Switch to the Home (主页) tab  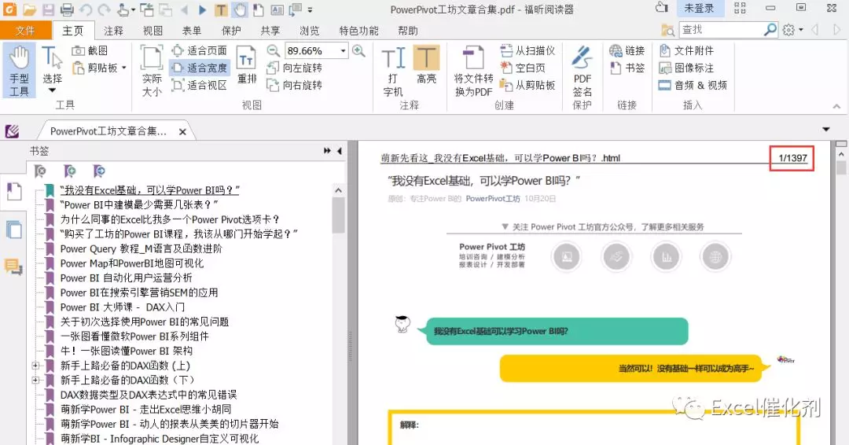[72, 31]
